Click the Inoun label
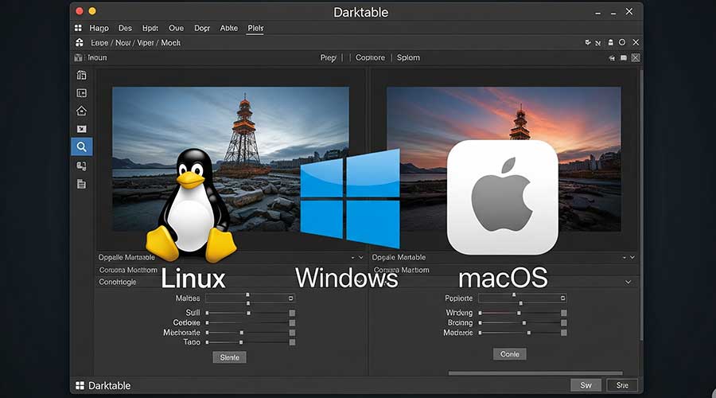 click(97, 57)
